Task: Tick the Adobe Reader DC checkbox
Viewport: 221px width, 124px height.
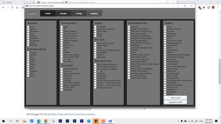Action: [61, 69]
